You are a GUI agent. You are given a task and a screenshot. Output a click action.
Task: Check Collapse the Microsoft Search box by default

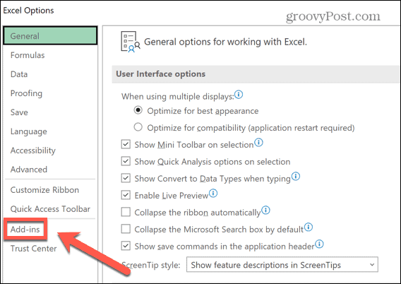[126, 229]
